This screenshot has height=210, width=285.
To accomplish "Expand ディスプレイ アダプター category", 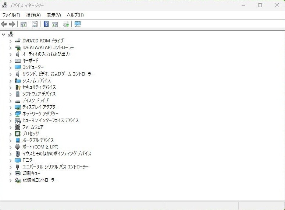I will pos(11,108).
